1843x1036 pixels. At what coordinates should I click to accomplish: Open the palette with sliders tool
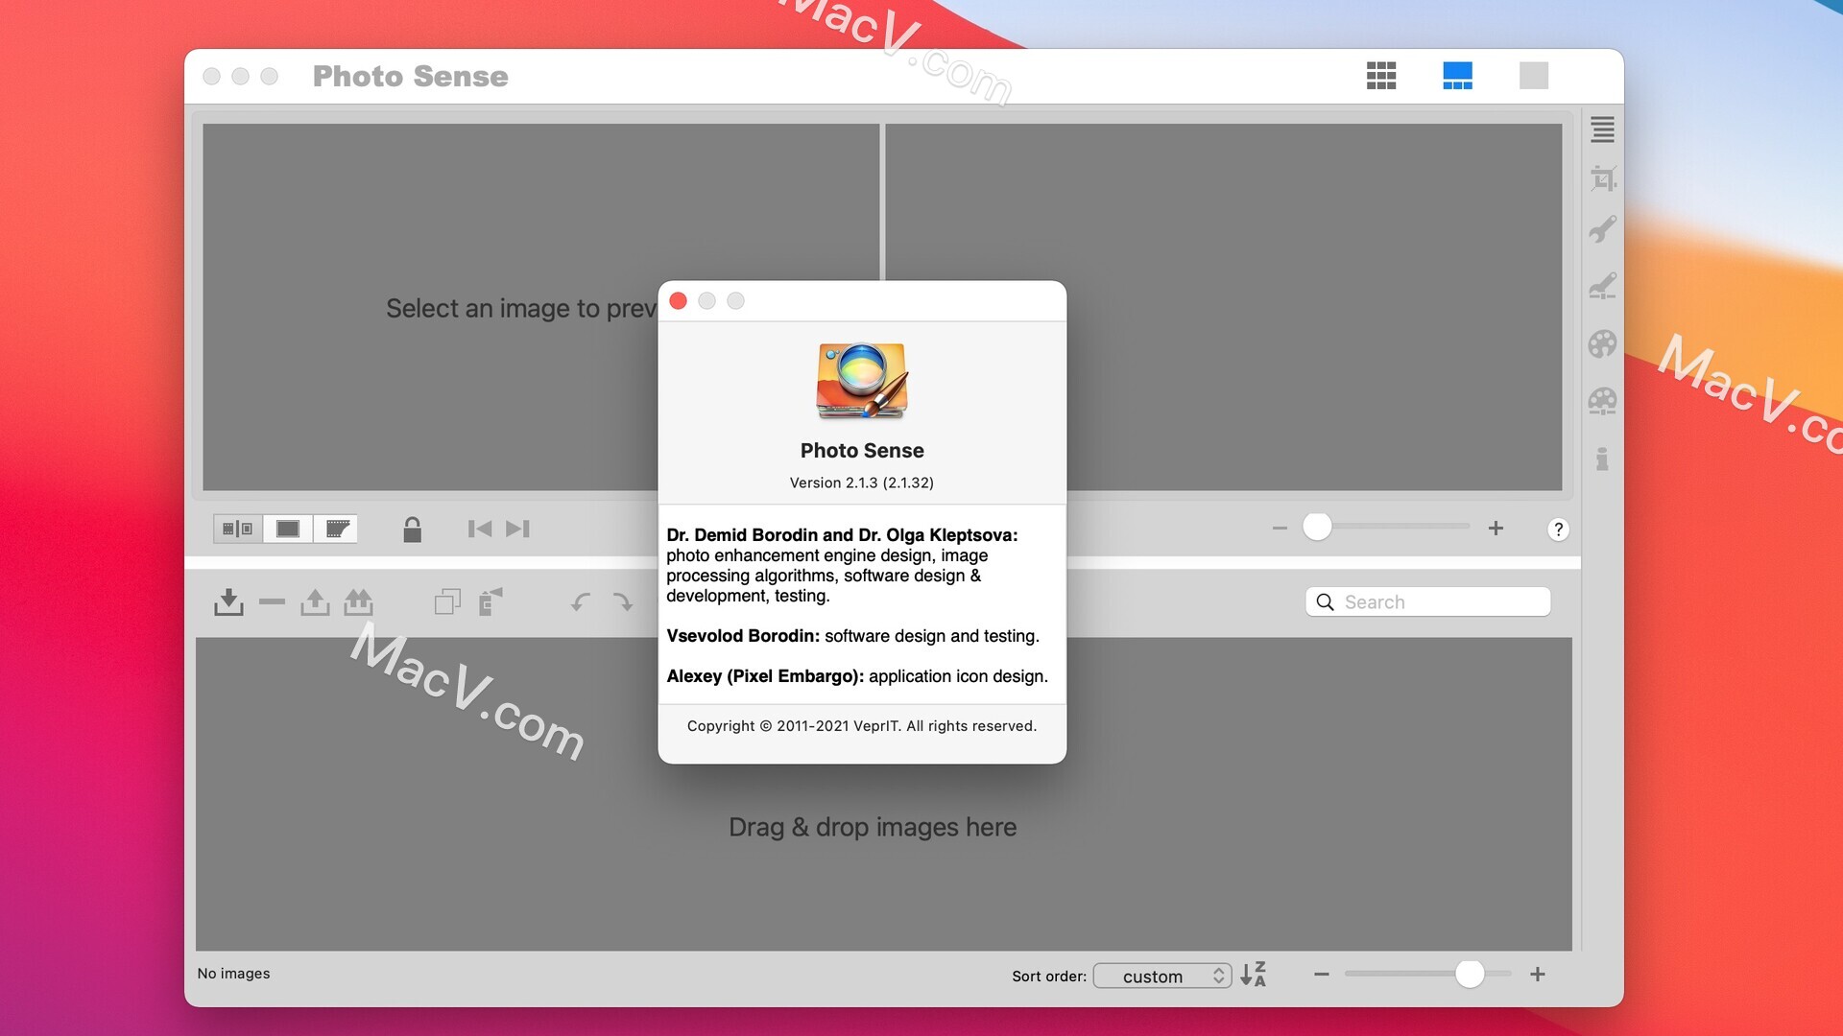tap(1602, 401)
